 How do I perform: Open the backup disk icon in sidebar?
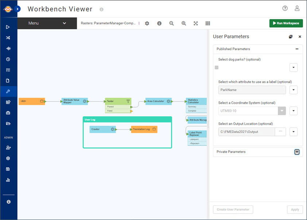[8, 169]
